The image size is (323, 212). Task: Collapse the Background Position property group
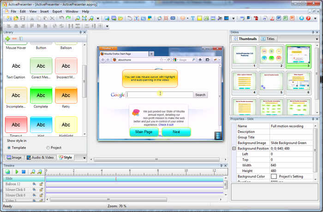coord(234,149)
